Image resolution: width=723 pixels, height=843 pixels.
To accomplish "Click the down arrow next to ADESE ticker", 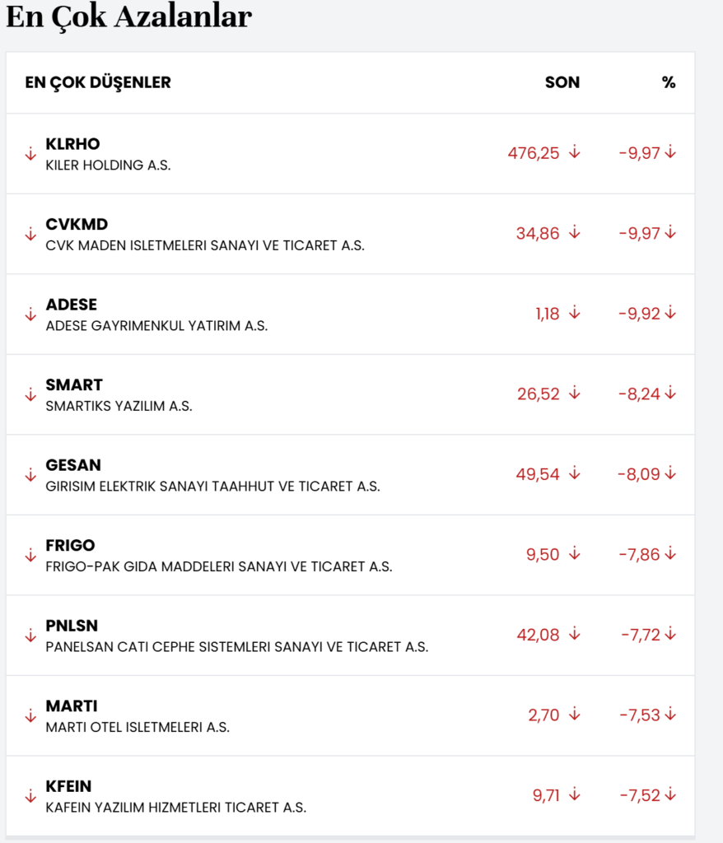I will [30, 314].
